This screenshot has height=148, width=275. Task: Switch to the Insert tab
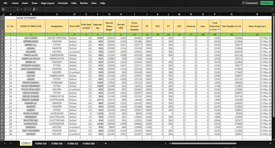tap(25, 3)
